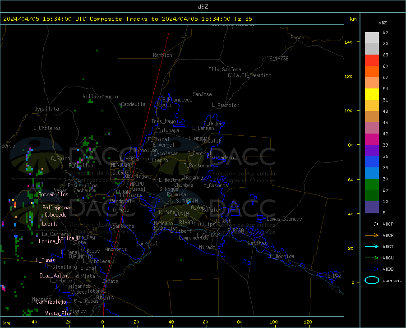The height and width of the screenshot is (328, 406).
Task: Click the JUNIN map label
Action: pos(183,213)
